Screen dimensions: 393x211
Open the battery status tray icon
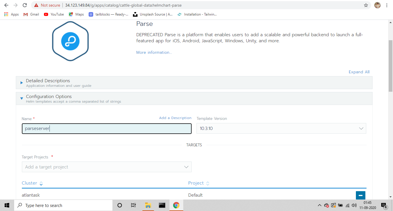pos(340,205)
